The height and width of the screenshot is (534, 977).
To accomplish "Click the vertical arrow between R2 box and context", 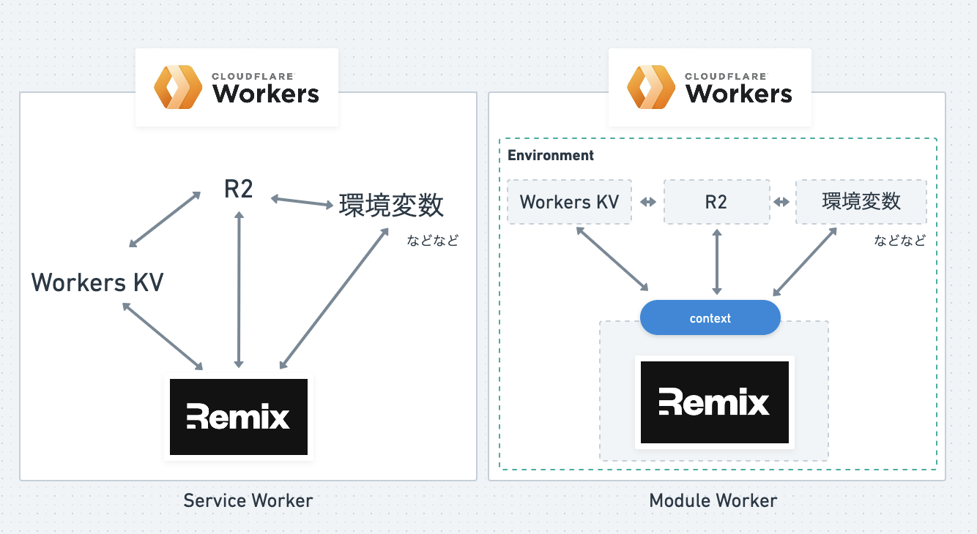I will coord(716,261).
